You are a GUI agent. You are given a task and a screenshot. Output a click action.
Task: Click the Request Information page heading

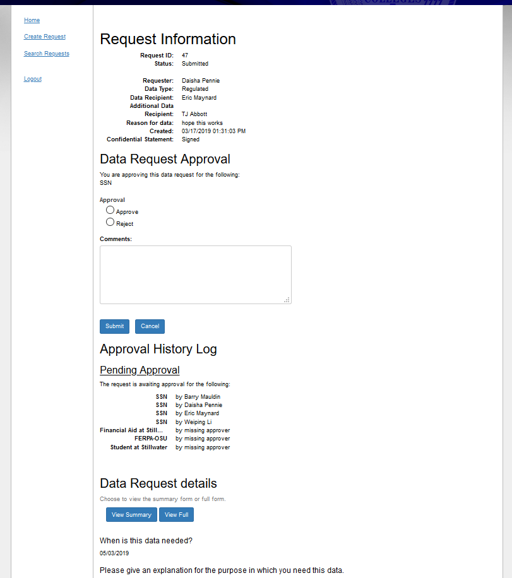tap(168, 39)
